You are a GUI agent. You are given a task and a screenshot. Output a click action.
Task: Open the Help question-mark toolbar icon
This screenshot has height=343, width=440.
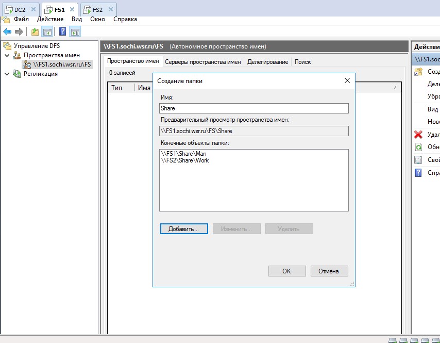pos(62,32)
